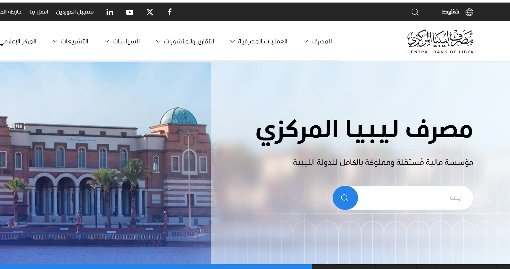510x269 pixels.
Task: Open the LinkedIn social icon
Action: tap(110, 12)
